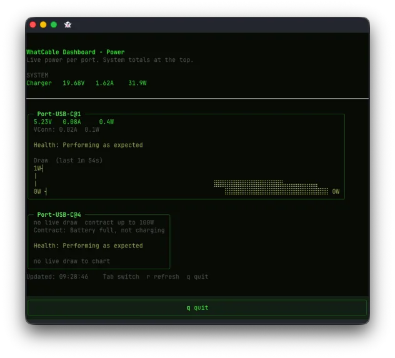
Task: Click the Health line in Port-USB-C@4 panel
Action: 88,246
